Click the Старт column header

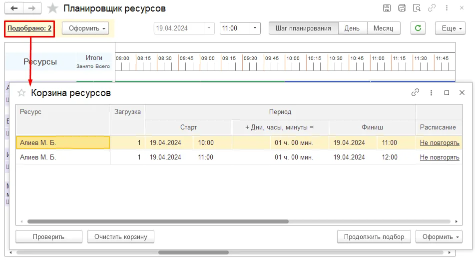pos(188,127)
